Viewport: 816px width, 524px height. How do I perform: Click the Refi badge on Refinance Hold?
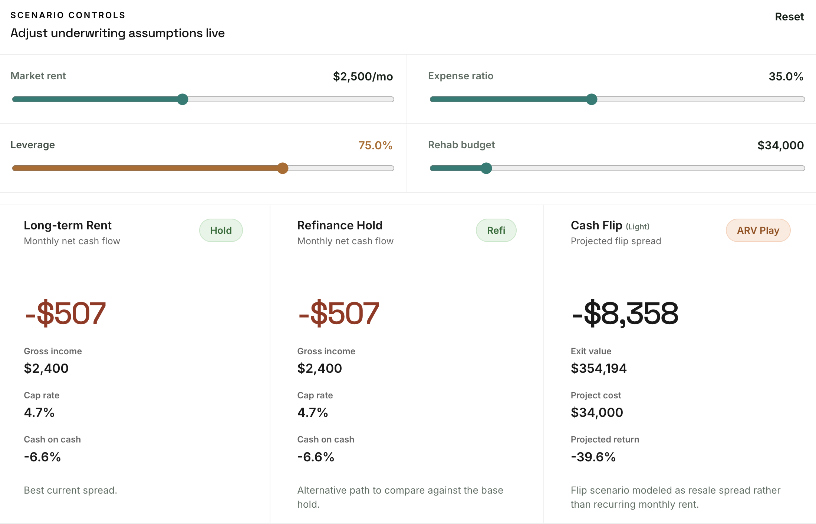click(x=496, y=230)
